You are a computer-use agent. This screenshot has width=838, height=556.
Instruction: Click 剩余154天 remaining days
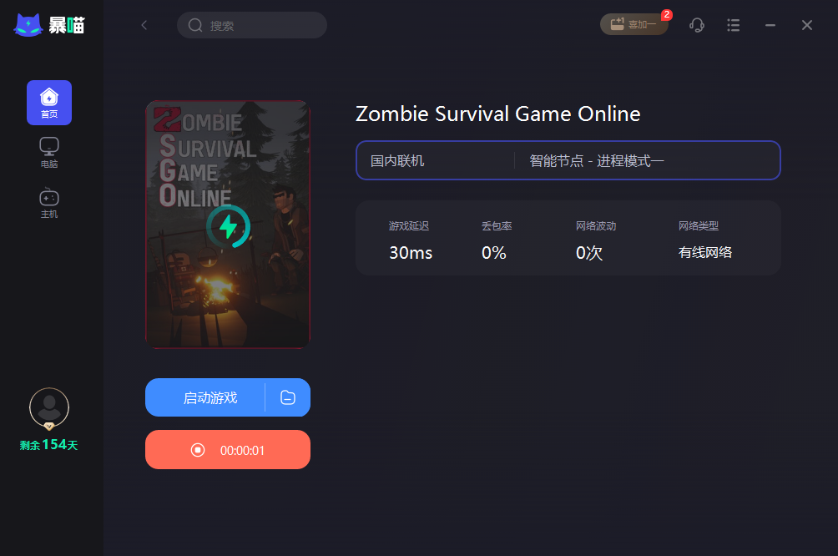(48, 445)
